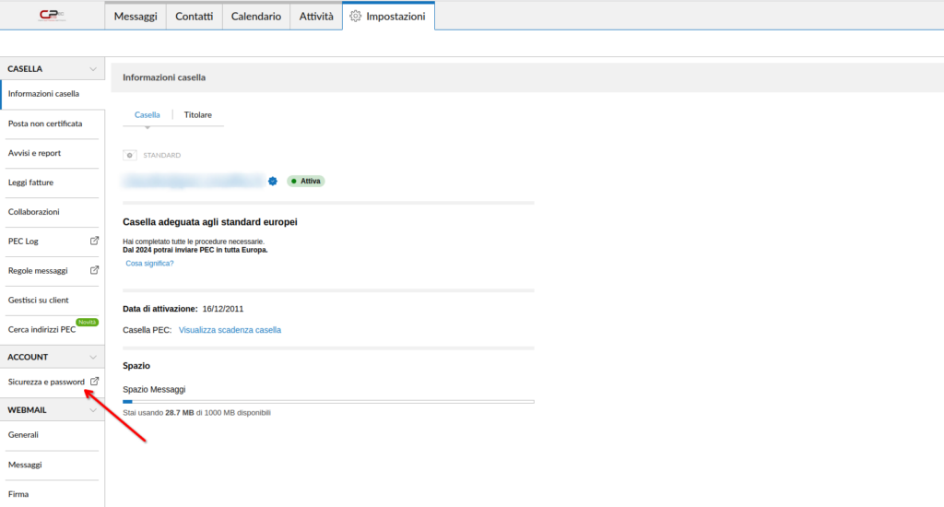Screen dimensions: 944x507
Task: Click the STANDARD mailbox type icon
Action: (130, 155)
